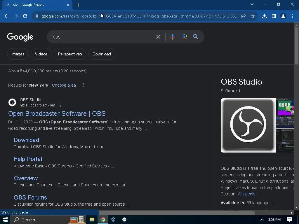Switch to Images results
Screen dimensions: 299x224
point(18,54)
